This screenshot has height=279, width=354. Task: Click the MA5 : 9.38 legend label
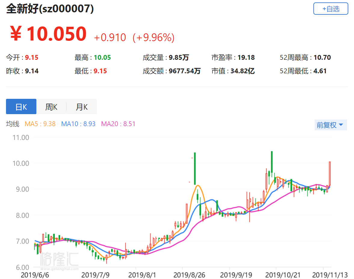click(x=40, y=124)
